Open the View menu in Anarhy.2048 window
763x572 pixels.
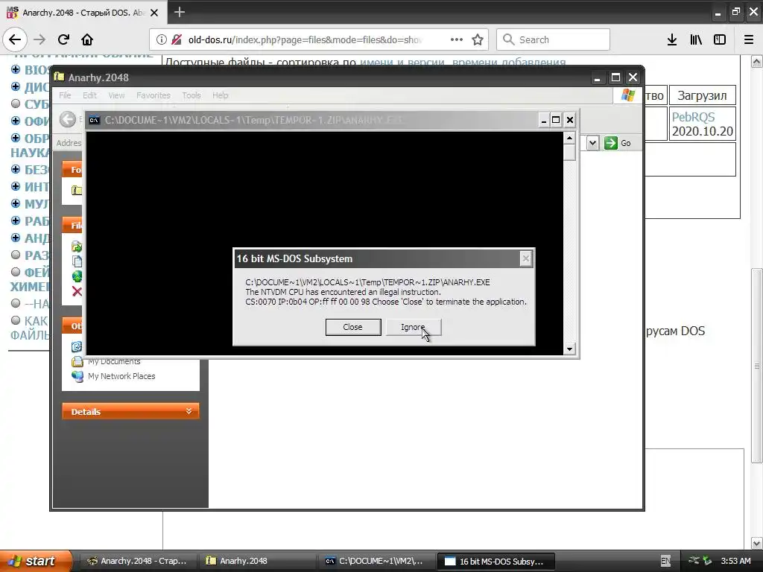116,95
